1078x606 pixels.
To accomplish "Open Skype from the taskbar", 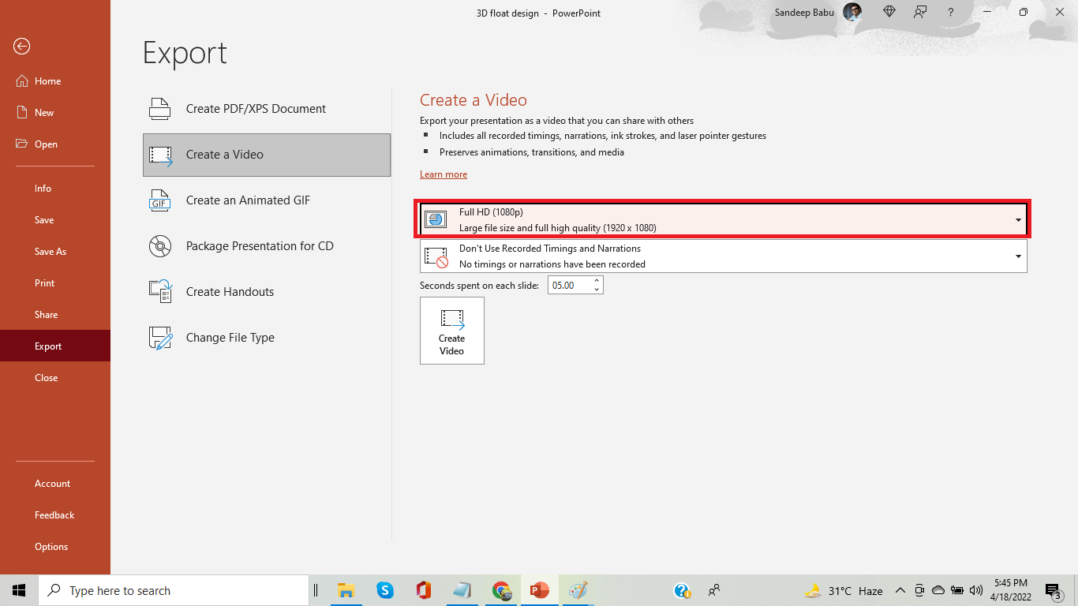I will pos(384,590).
